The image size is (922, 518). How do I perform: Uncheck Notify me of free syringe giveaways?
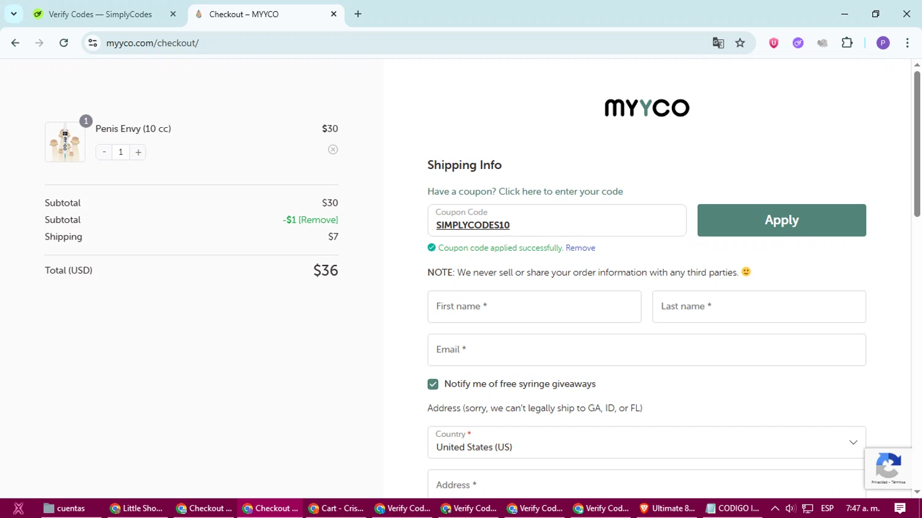433,384
